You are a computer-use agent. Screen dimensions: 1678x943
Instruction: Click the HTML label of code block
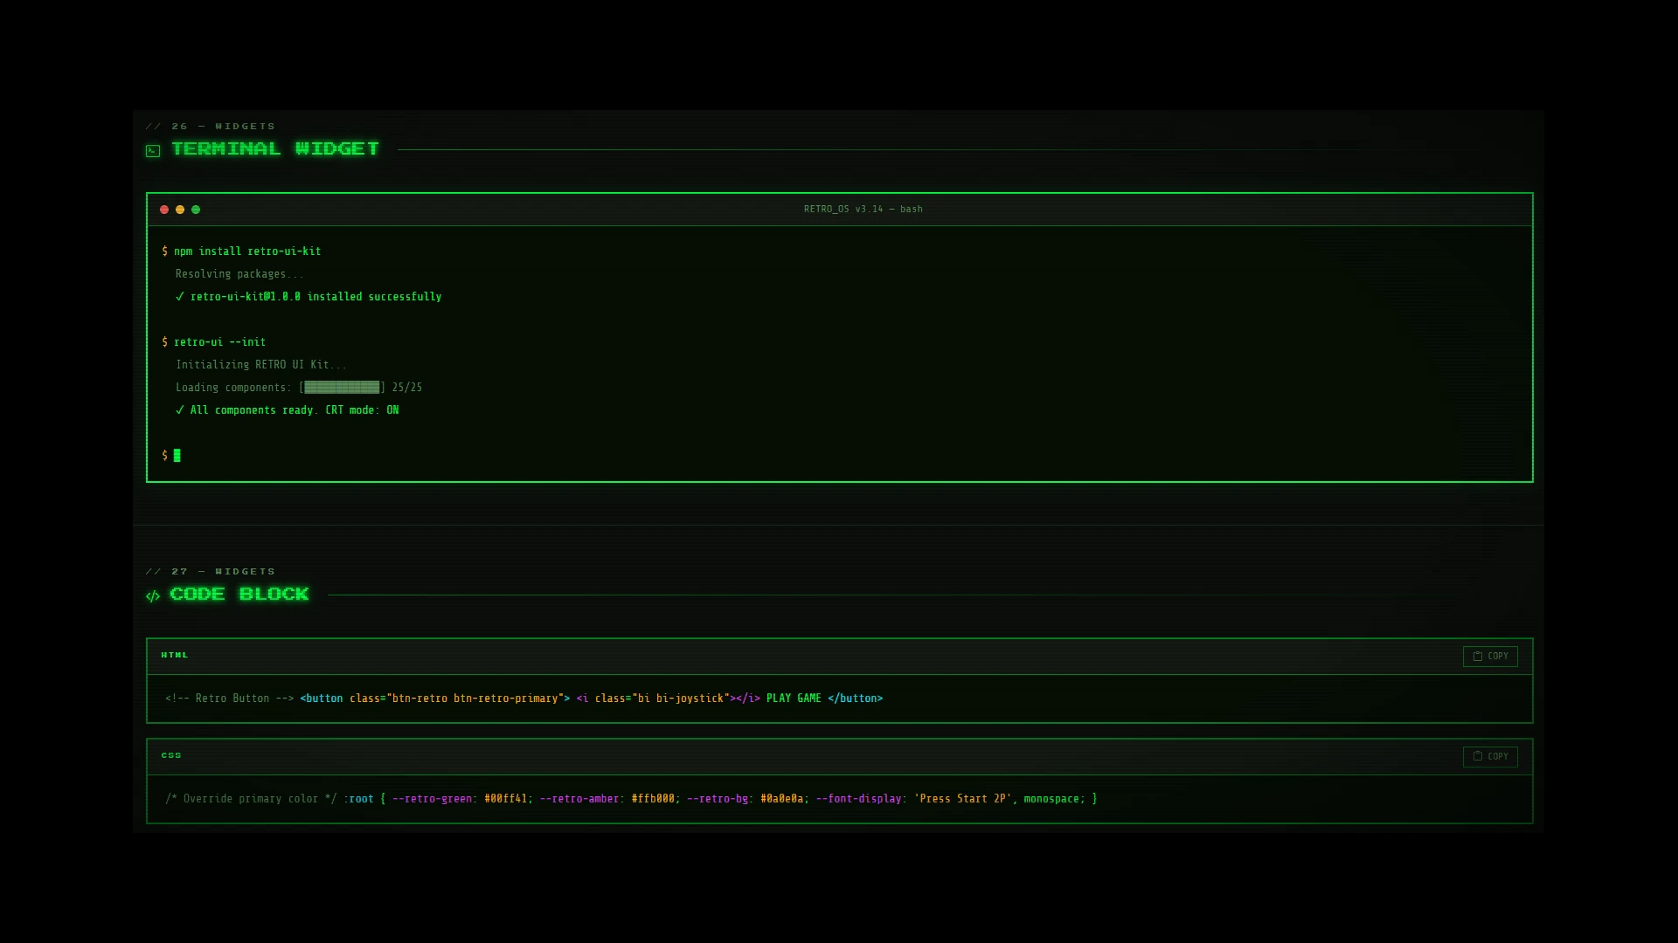(x=175, y=655)
